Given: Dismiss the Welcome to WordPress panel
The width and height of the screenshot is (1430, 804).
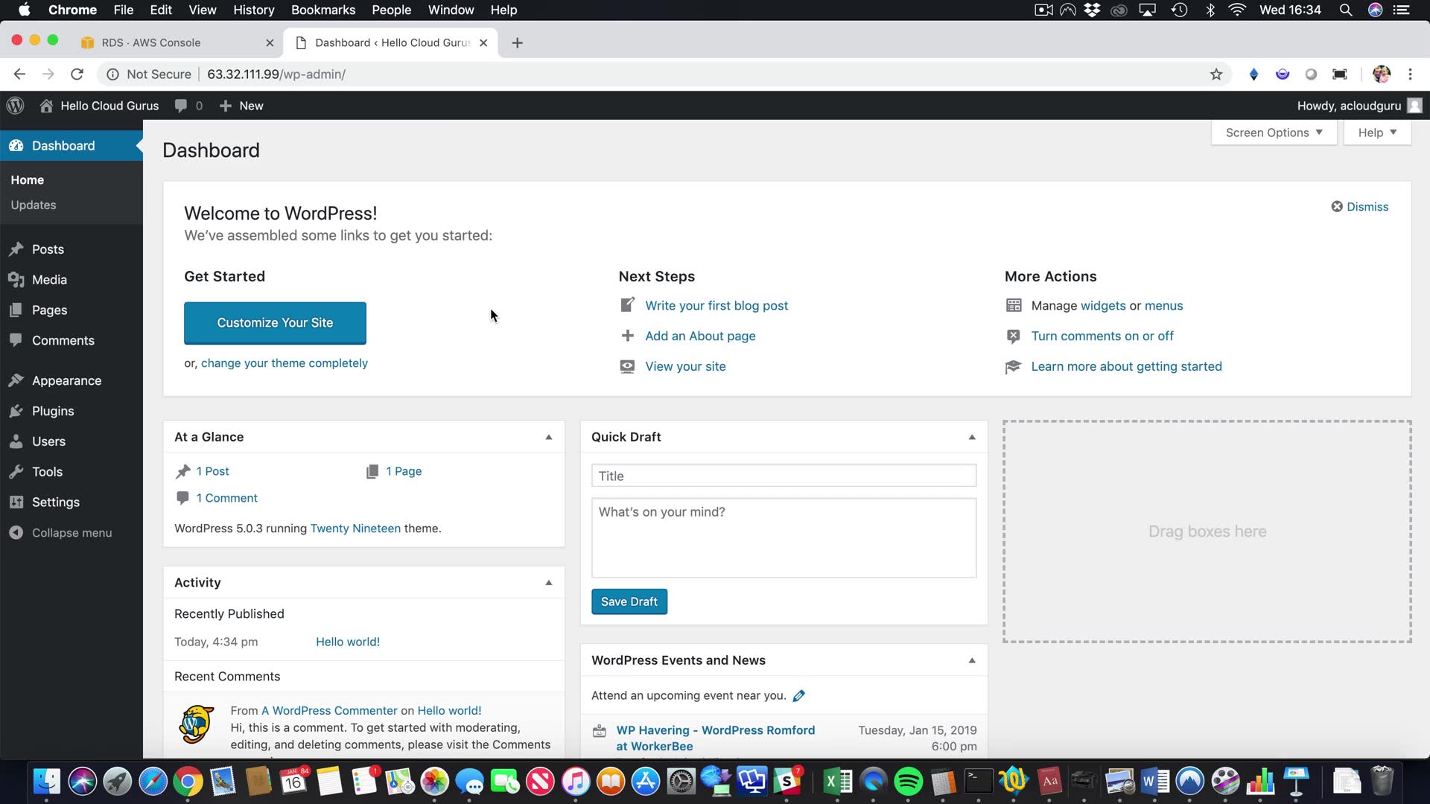Looking at the screenshot, I should pyautogui.click(x=1360, y=207).
